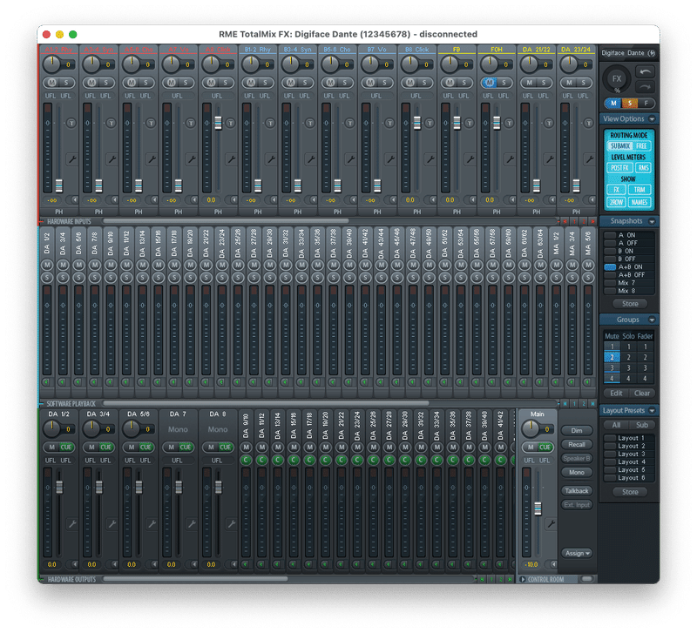Image resolution: width=697 pixels, height=633 pixels.
Task: Click the Talkback button
Action: tap(577, 491)
